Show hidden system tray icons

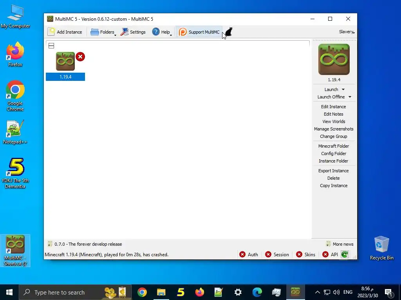point(317,292)
